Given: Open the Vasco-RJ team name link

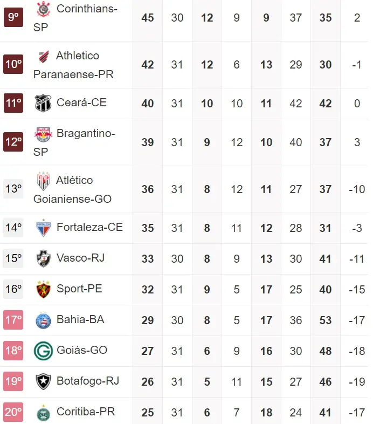Looking at the screenshot, I should click(x=80, y=258).
